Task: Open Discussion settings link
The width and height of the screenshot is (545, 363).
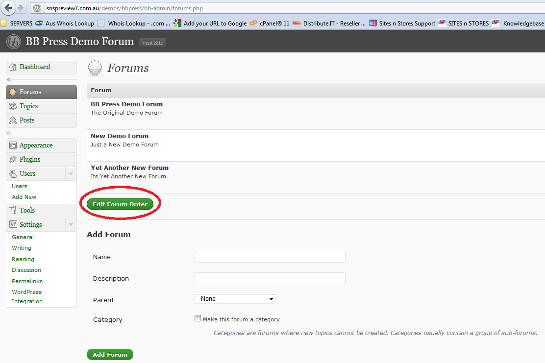Action: [x=26, y=270]
